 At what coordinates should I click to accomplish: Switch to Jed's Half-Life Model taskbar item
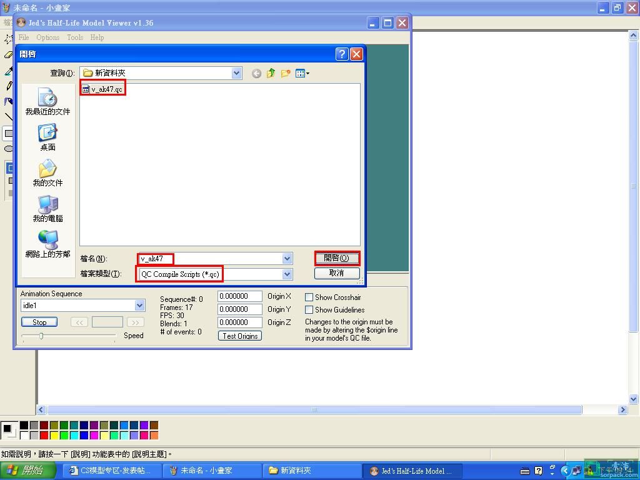(x=412, y=471)
